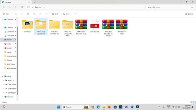Screen dimensions: 196x110
Task: Click the Pictures breadcrumb in address bar
Action: coord(38,7)
